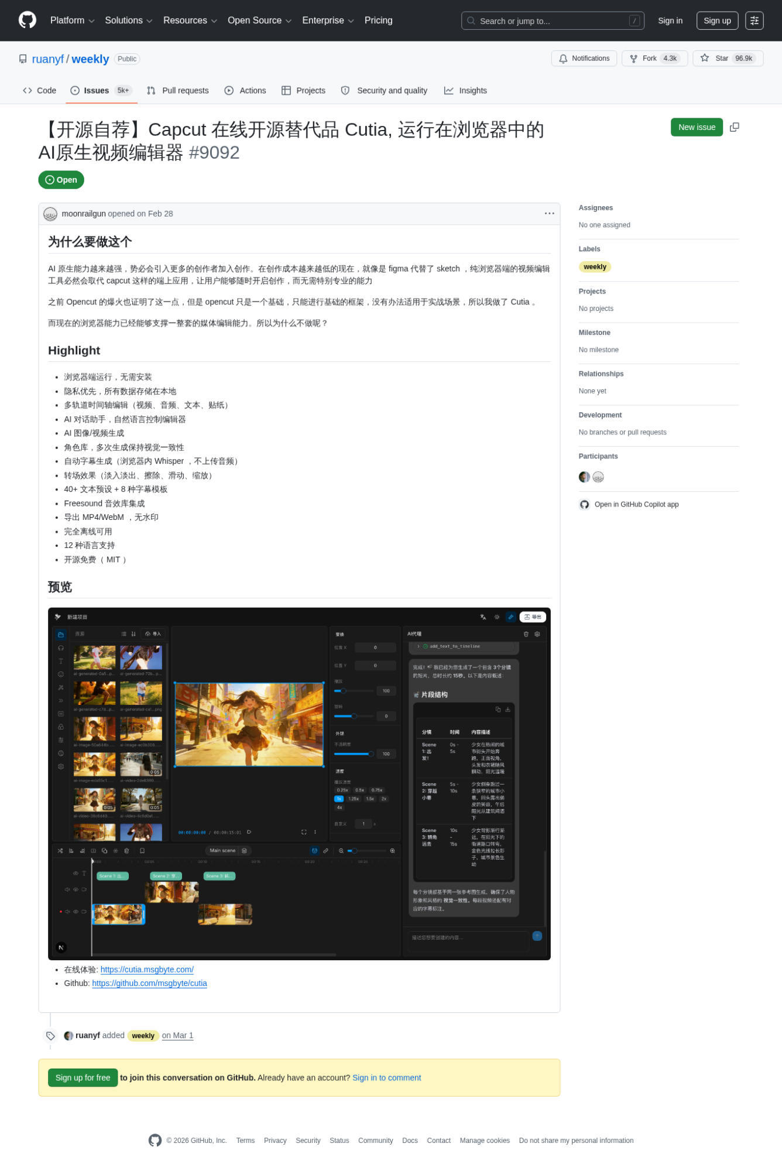Click the GitHub logo in the header
This screenshot has width=782, height=1171.
tap(28, 20)
